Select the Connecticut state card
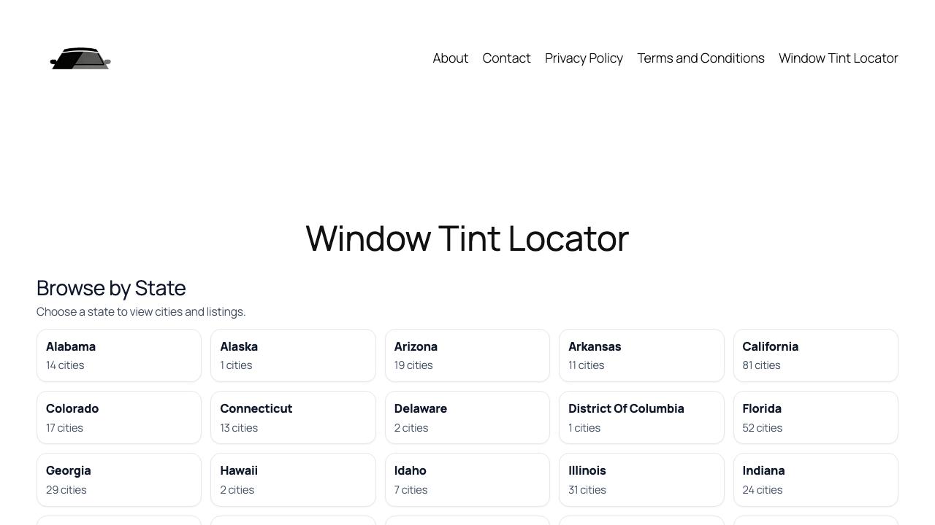Image resolution: width=935 pixels, height=525 pixels. (x=293, y=417)
